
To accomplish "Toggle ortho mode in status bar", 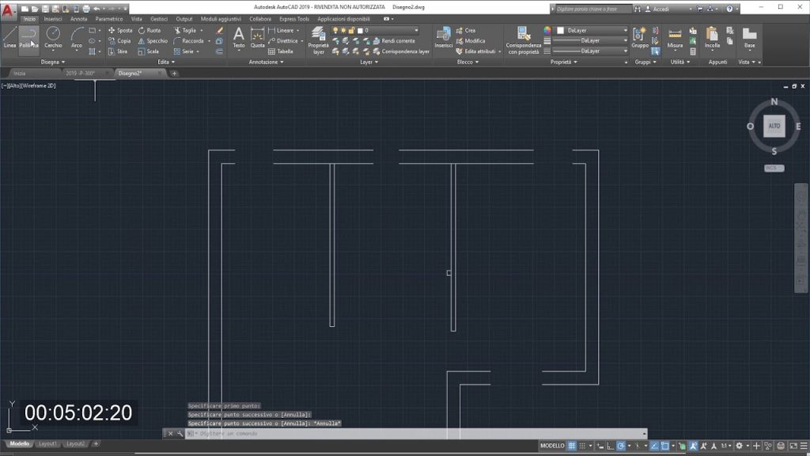I will point(610,446).
